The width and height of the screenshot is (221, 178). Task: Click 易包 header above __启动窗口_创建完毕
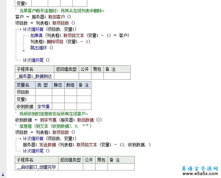[x=101, y=160]
